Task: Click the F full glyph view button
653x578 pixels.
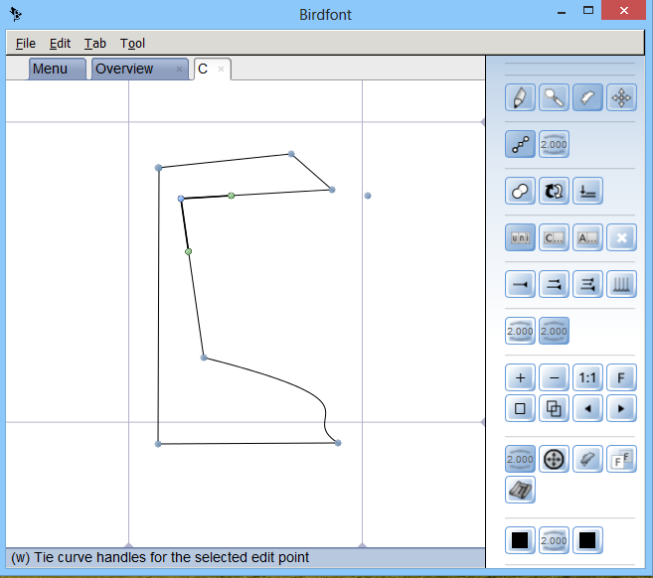Action: click(621, 377)
